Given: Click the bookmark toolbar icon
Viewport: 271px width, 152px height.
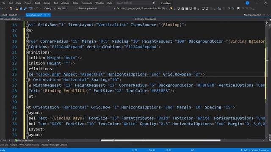Looking at the screenshot, I should point(238,8).
